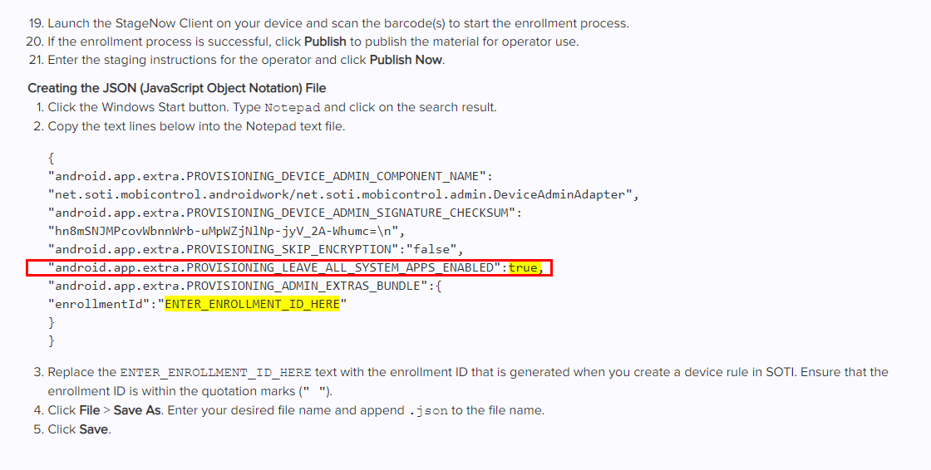The height and width of the screenshot is (470, 931).
Task: Click the monospace ".json" extension text
Action: 429,411
